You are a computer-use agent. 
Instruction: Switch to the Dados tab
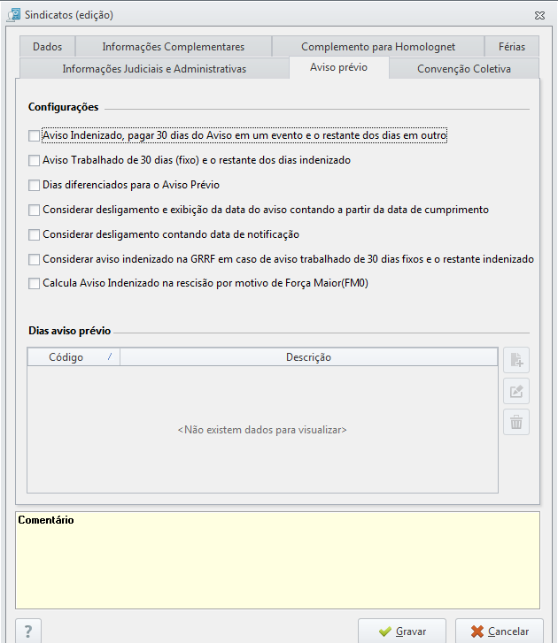tap(47, 47)
